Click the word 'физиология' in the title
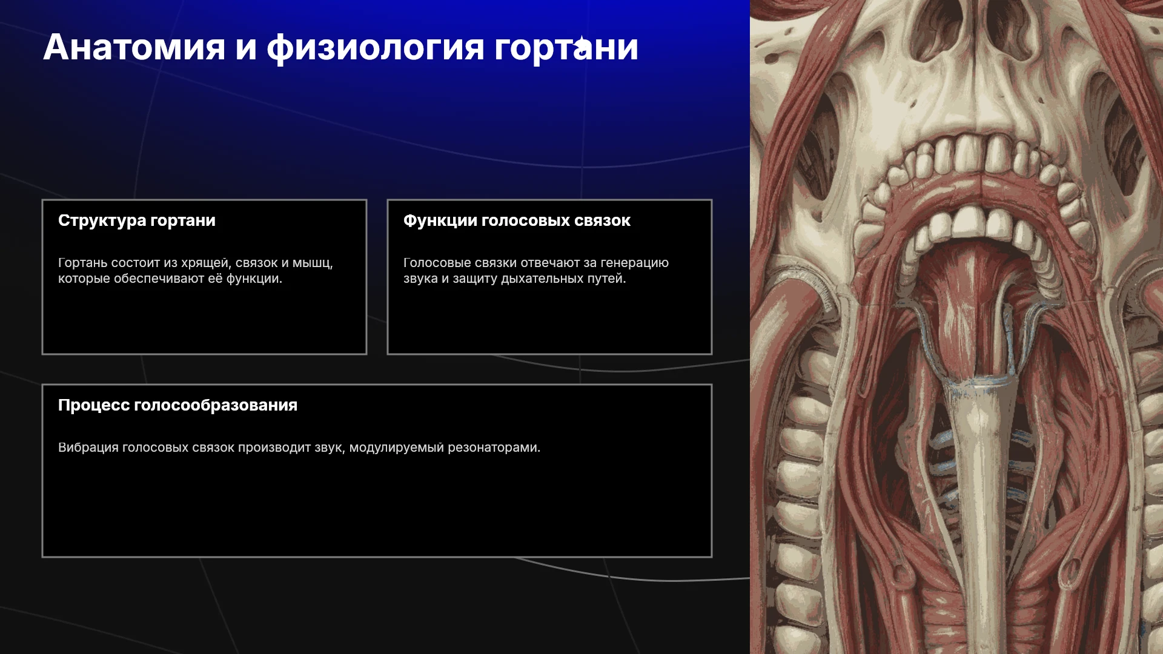The image size is (1163, 654). click(x=376, y=48)
